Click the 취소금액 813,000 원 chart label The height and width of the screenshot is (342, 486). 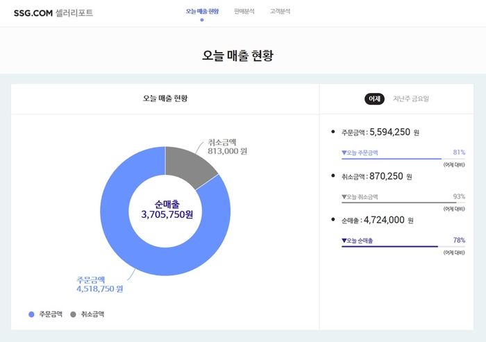(227, 147)
